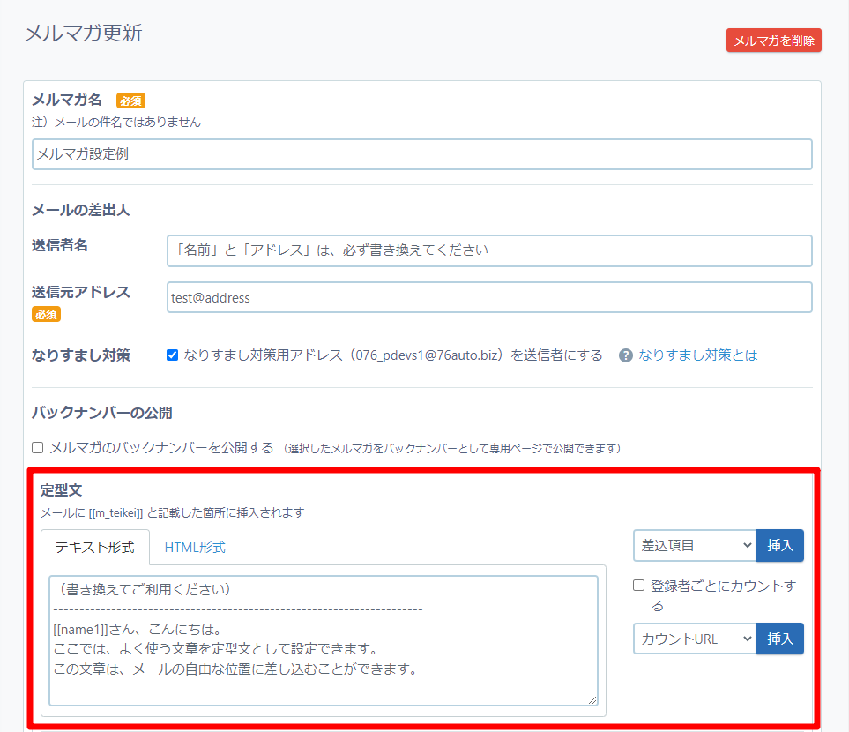Image resolution: width=849 pixels, height=732 pixels.
Task: Click inside the 定型文 text area
Action: click(x=324, y=640)
